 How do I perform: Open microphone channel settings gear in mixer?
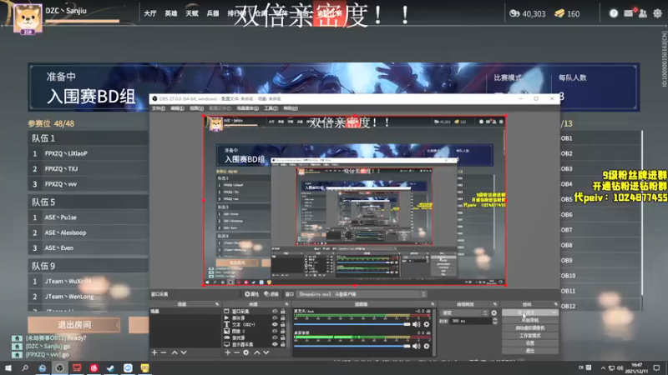(x=427, y=324)
